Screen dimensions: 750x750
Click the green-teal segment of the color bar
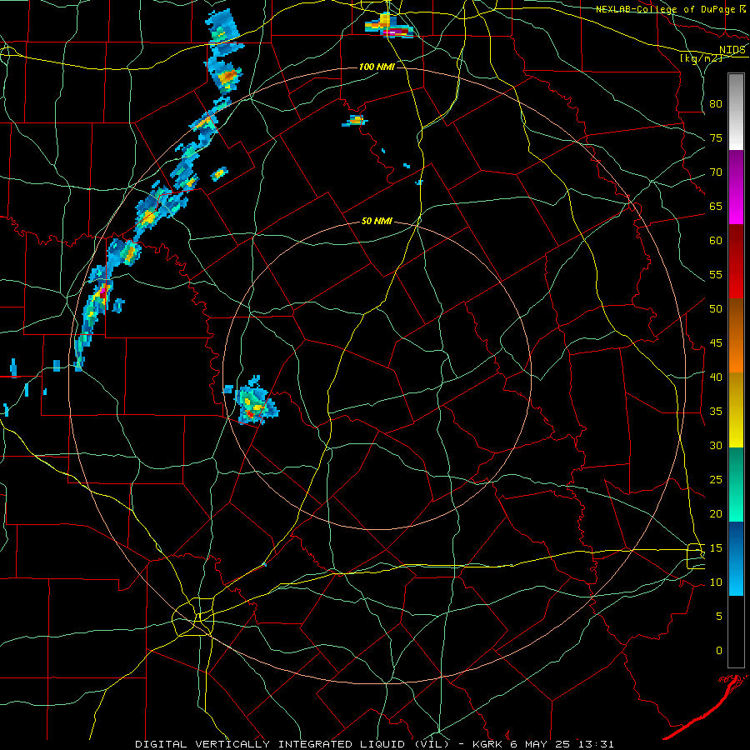(736, 484)
